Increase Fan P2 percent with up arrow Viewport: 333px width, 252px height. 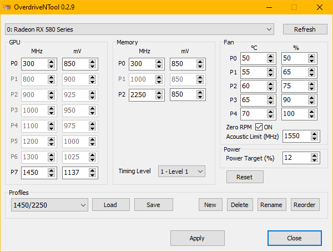tap(311, 84)
